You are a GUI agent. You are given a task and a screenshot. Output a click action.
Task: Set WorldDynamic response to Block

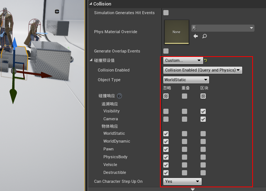(203, 141)
